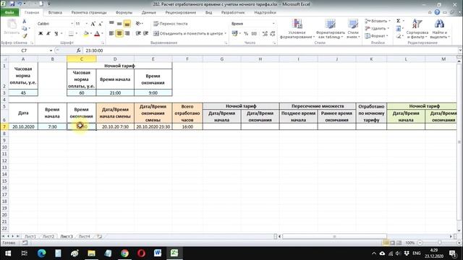This screenshot has height=260, width=463.
Task: Open Opera browser from the taskbar
Action: (141, 253)
